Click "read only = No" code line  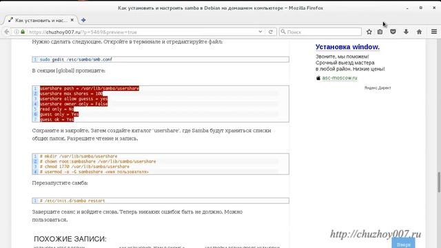57,109
